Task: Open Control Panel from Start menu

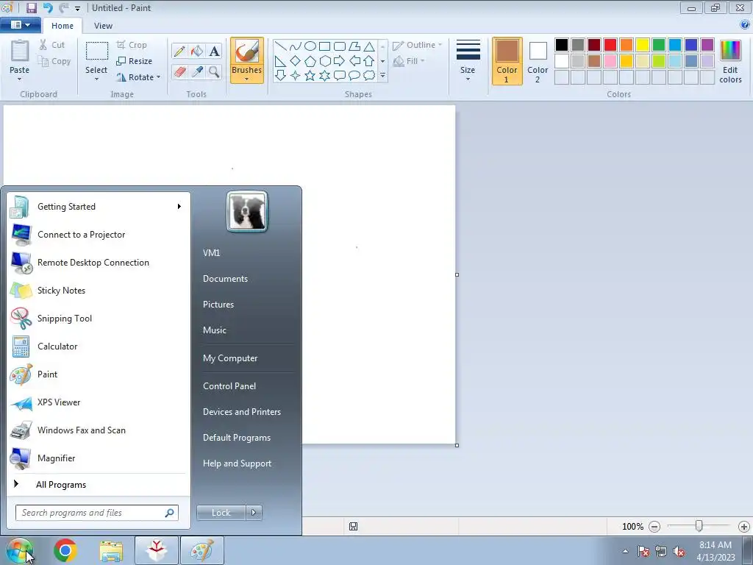Action: coord(229,386)
